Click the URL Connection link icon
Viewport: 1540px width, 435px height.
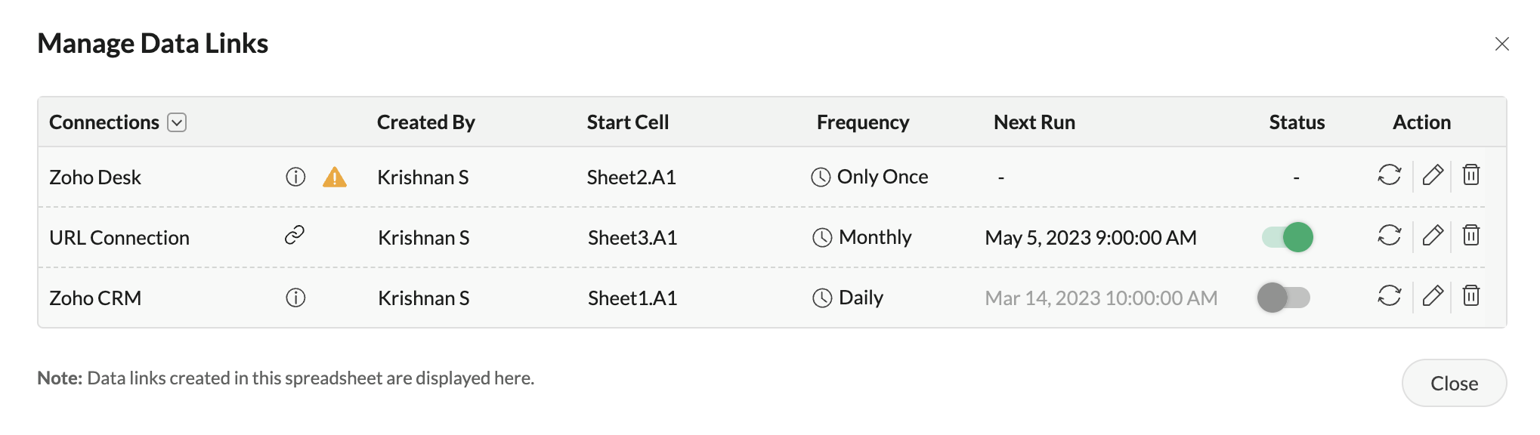coord(294,236)
